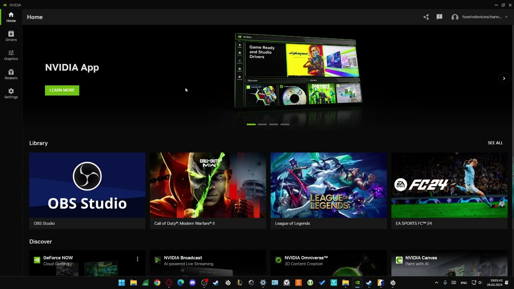Open the NVIDIA Broadcast Discover card title

point(183,258)
